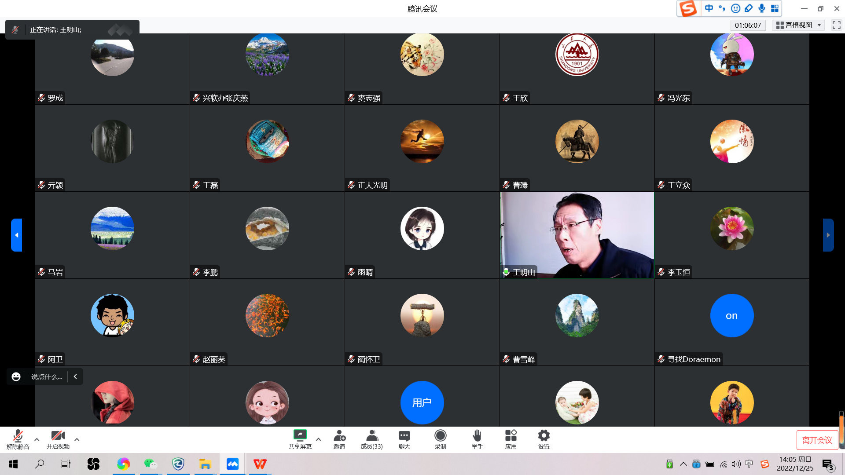Click muted mic icon beside 王立众
Screen dimensions: 845x475
tap(661, 185)
